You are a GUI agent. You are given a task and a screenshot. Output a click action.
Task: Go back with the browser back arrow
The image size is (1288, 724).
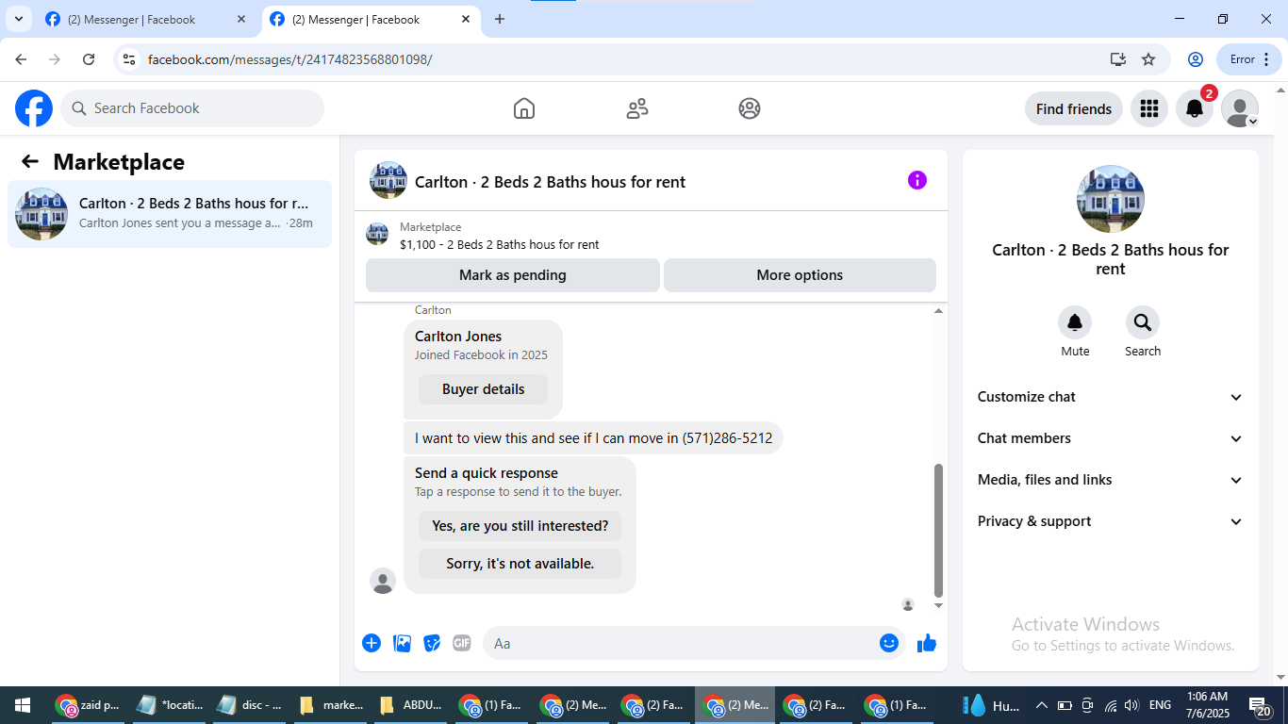pos(21,59)
